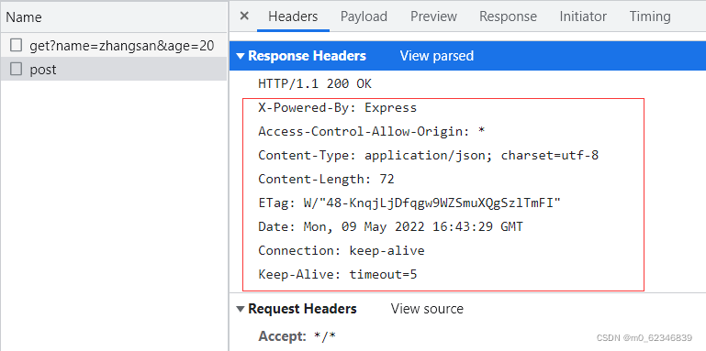
Task: Tick checkbox beside get?name=zhangsan&age=20 request
Action: tap(17, 46)
